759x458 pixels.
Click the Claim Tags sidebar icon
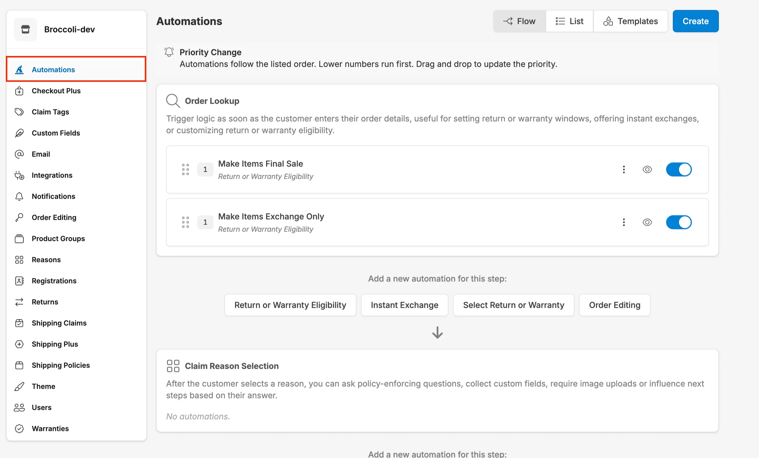(x=19, y=112)
